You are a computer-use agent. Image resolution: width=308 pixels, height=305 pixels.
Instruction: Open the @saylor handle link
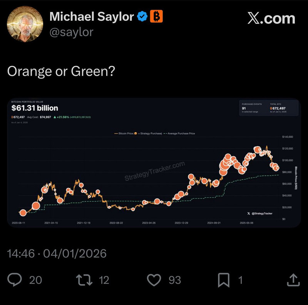(x=71, y=32)
